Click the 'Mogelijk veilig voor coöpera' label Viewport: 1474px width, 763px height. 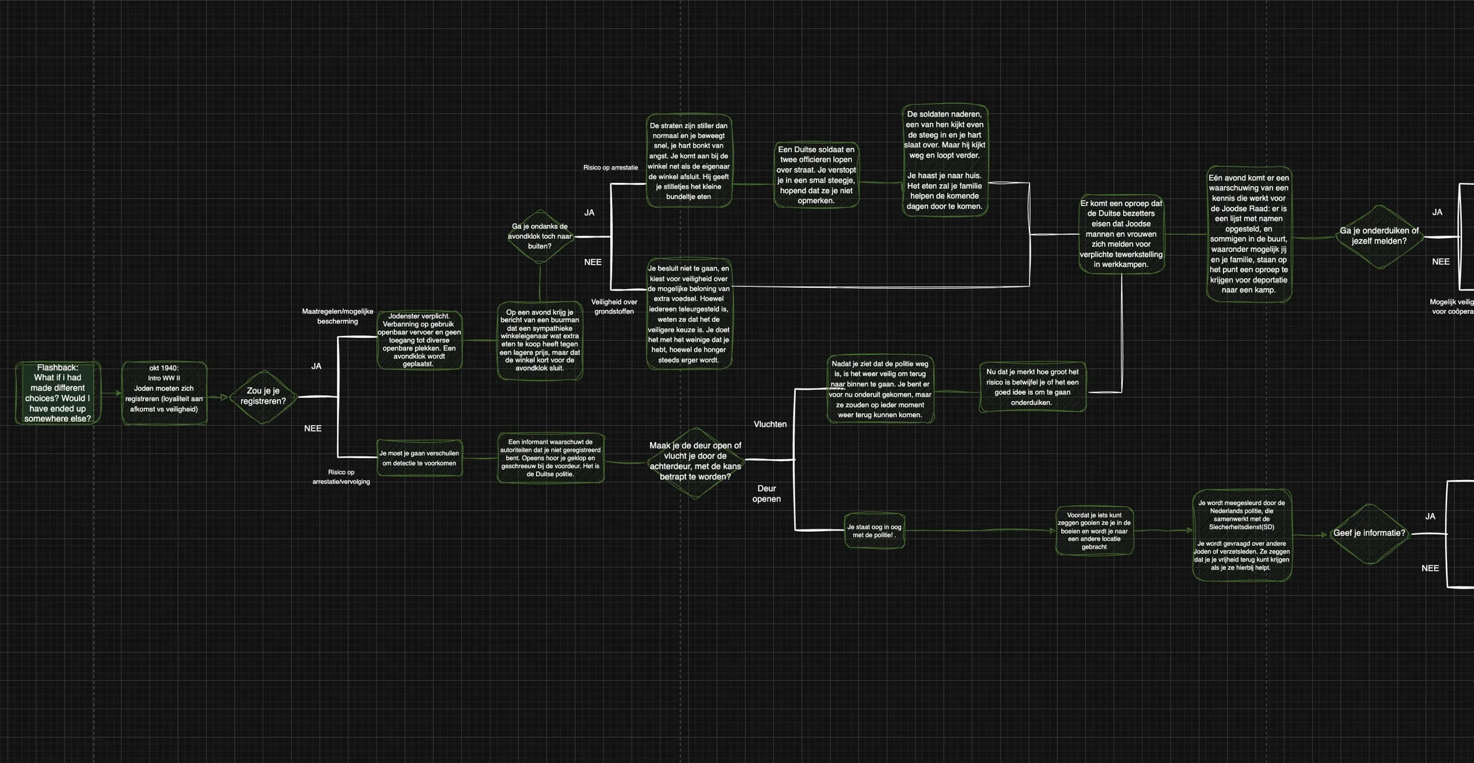pyautogui.click(x=1452, y=307)
